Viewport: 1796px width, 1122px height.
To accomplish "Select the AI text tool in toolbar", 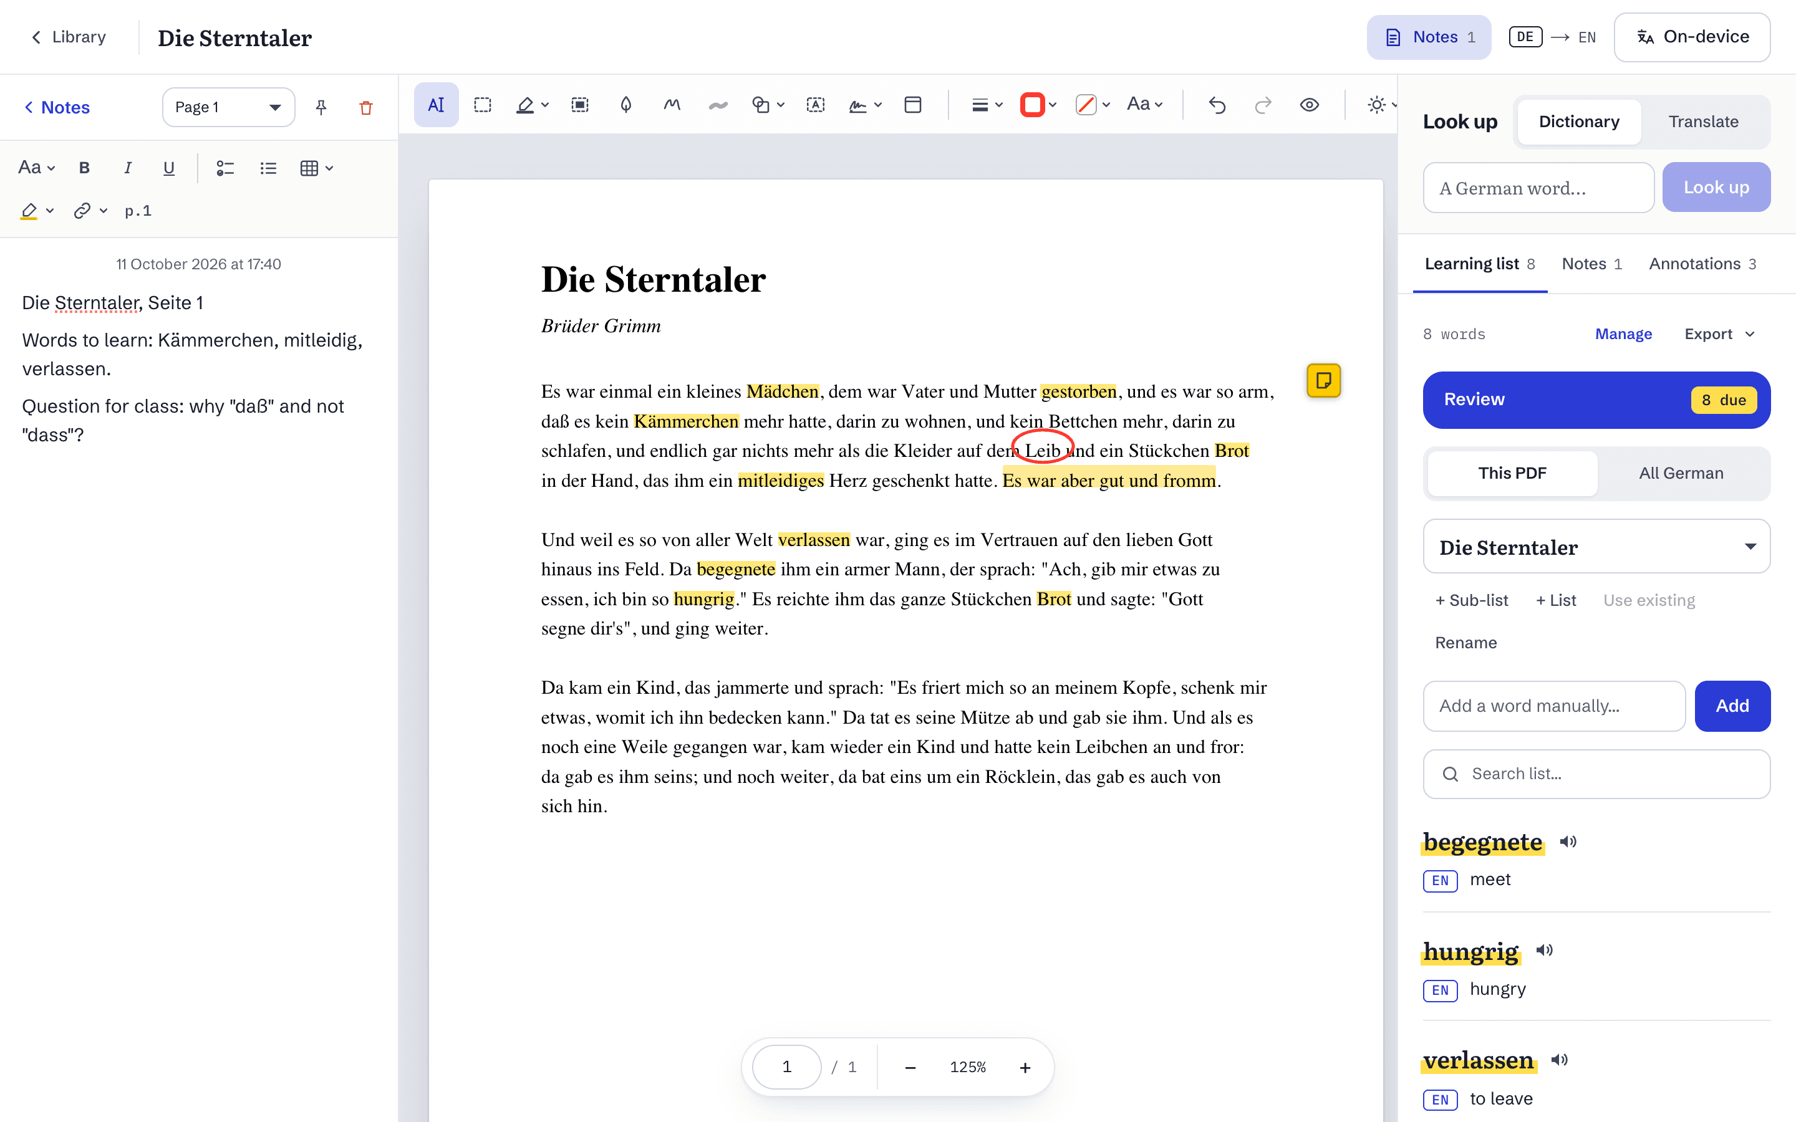I will point(436,105).
